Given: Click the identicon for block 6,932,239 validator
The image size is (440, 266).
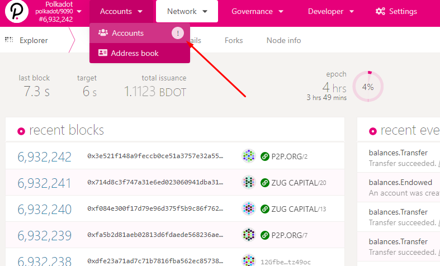Looking at the screenshot, I should (x=249, y=235).
